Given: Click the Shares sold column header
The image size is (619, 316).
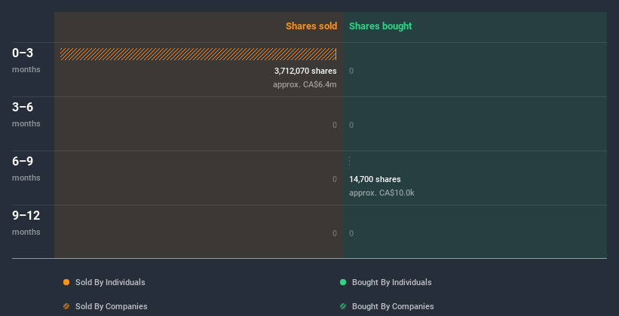Looking at the screenshot, I should (311, 26).
